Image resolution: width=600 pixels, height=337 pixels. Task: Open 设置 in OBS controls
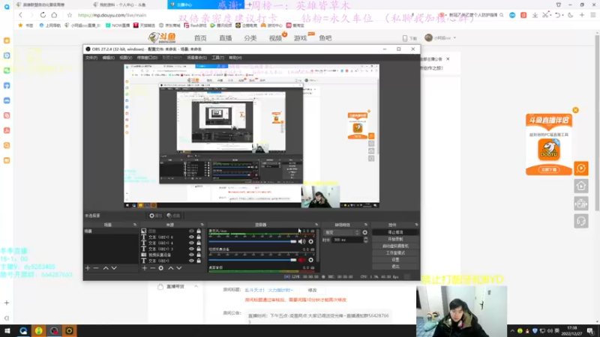395,260
